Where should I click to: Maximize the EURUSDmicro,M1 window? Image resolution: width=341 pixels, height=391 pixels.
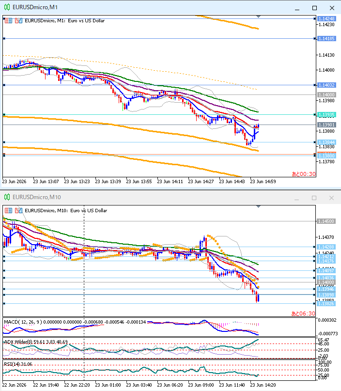point(314,8)
